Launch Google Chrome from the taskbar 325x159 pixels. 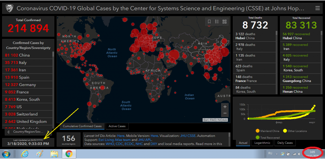tap(69, 154)
